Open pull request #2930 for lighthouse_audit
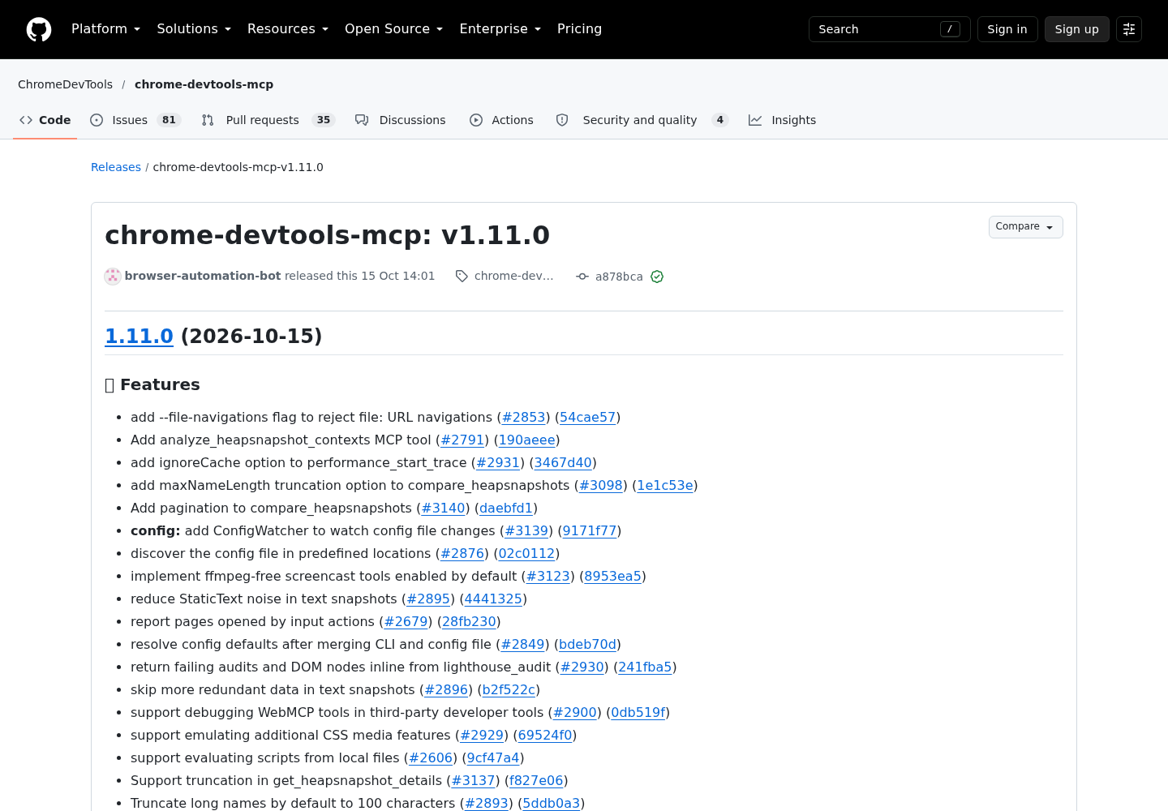 [x=582, y=667]
